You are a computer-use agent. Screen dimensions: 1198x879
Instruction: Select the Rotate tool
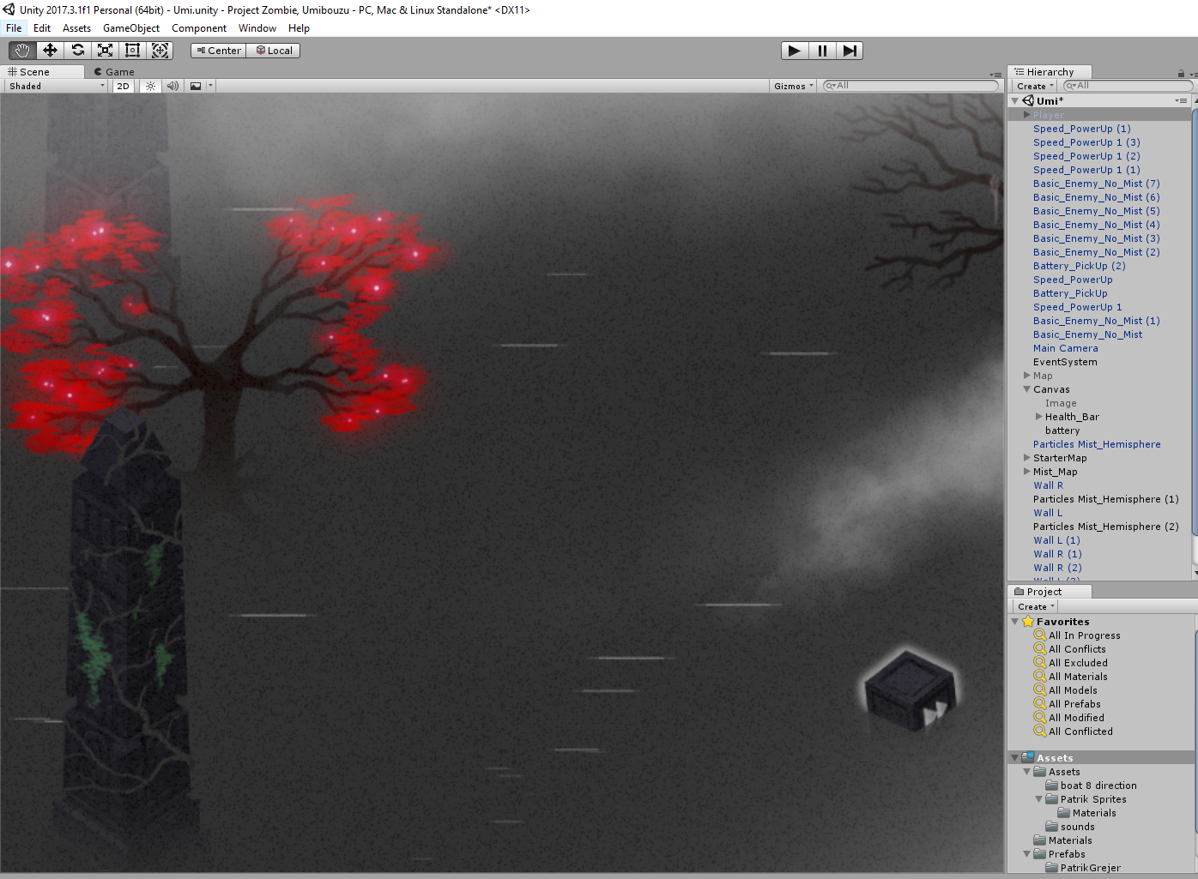[77, 51]
